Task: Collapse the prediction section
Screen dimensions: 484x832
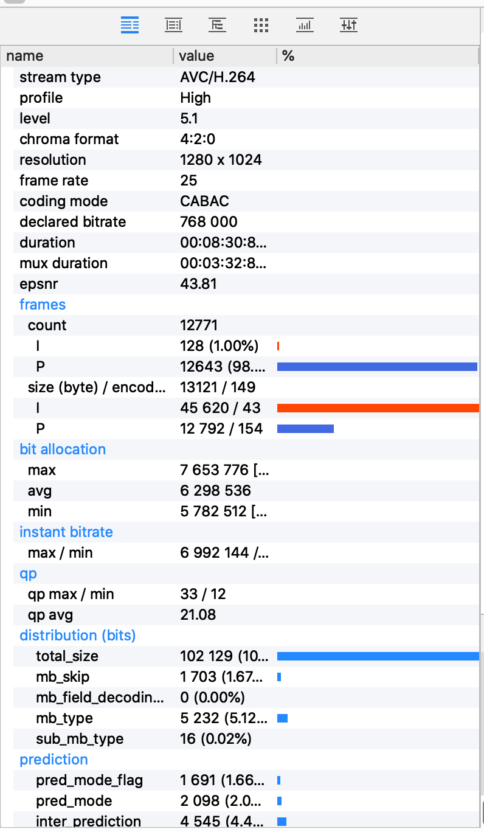Action: 54,759
